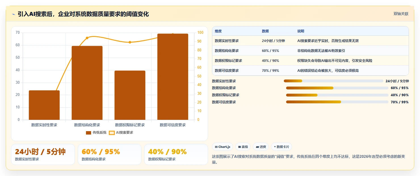Screen dimensions: 420x176
Task: Open the 40% / 90% data card
Action: (x=176, y=154)
